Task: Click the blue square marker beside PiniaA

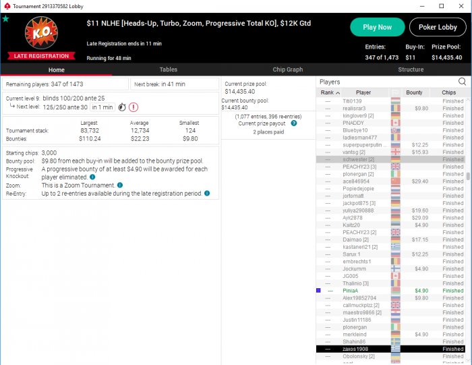Action: [318, 290]
